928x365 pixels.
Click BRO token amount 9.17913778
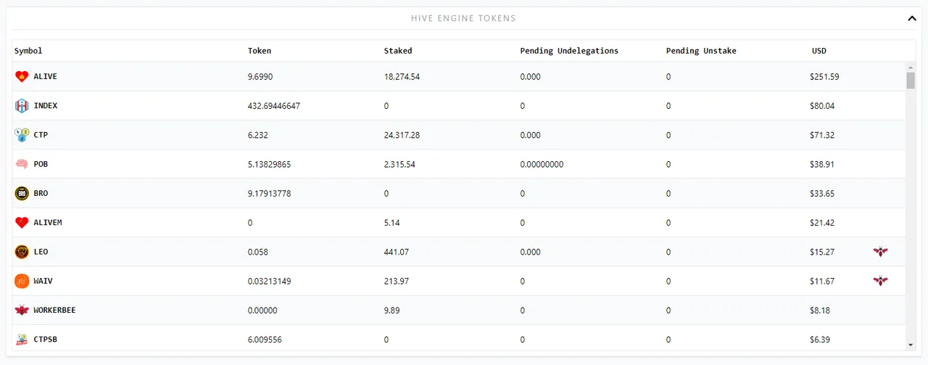270,194
